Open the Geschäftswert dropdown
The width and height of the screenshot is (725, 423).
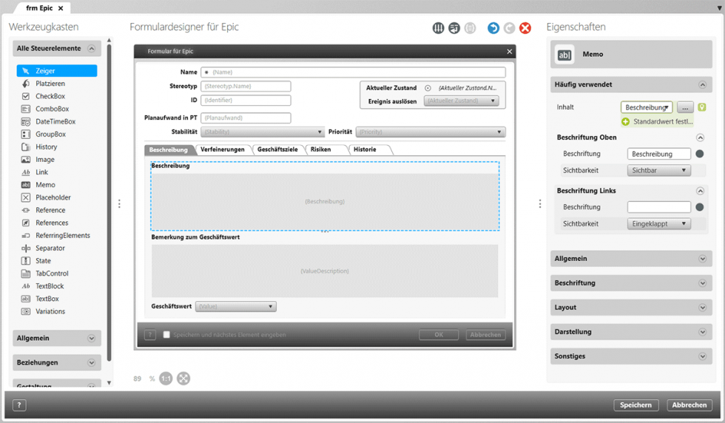click(x=236, y=306)
